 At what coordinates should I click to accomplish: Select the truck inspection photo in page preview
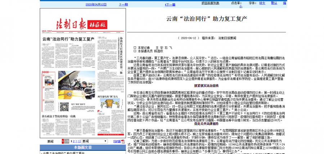[x=76, y=86]
